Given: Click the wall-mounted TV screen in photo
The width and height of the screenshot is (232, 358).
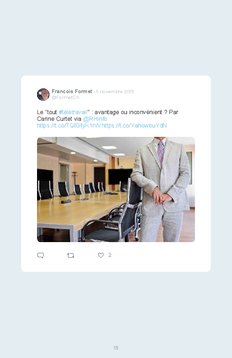Looking at the screenshot, I should 120,177.
